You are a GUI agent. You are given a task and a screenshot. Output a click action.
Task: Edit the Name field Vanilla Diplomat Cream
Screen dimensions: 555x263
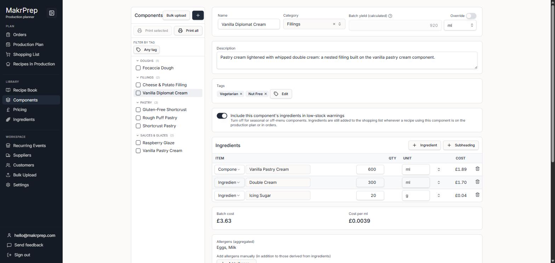pos(248,24)
